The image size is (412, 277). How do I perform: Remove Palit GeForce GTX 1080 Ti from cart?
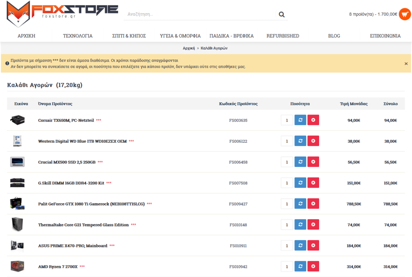tap(313, 204)
